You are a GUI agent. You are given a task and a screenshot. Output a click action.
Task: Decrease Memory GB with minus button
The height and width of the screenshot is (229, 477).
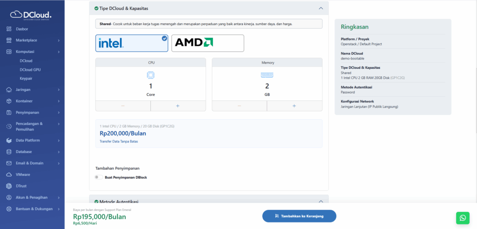tap(239, 106)
